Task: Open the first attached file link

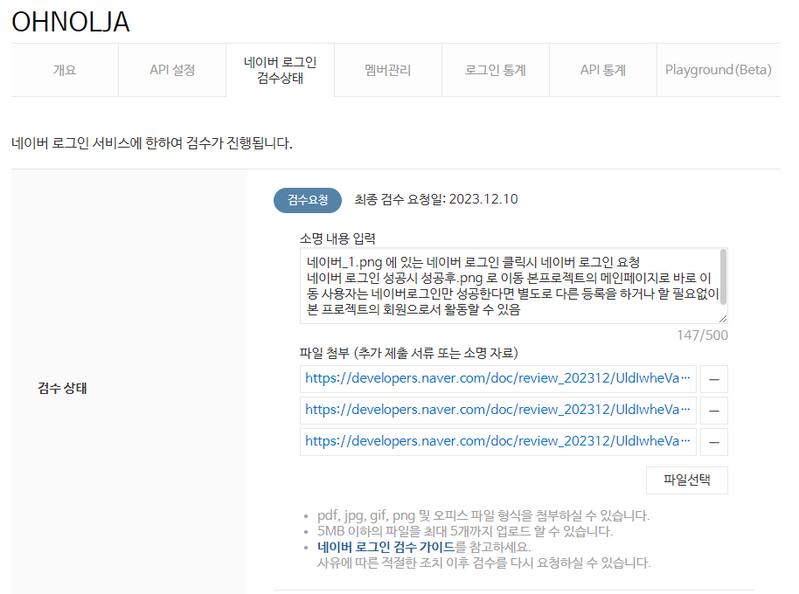Action: coord(498,379)
